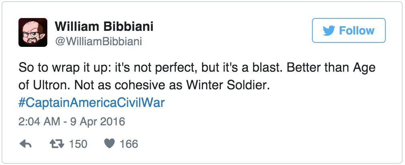Click the like count of 166
This screenshot has height=165, width=405.
pyautogui.click(x=129, y=144)
